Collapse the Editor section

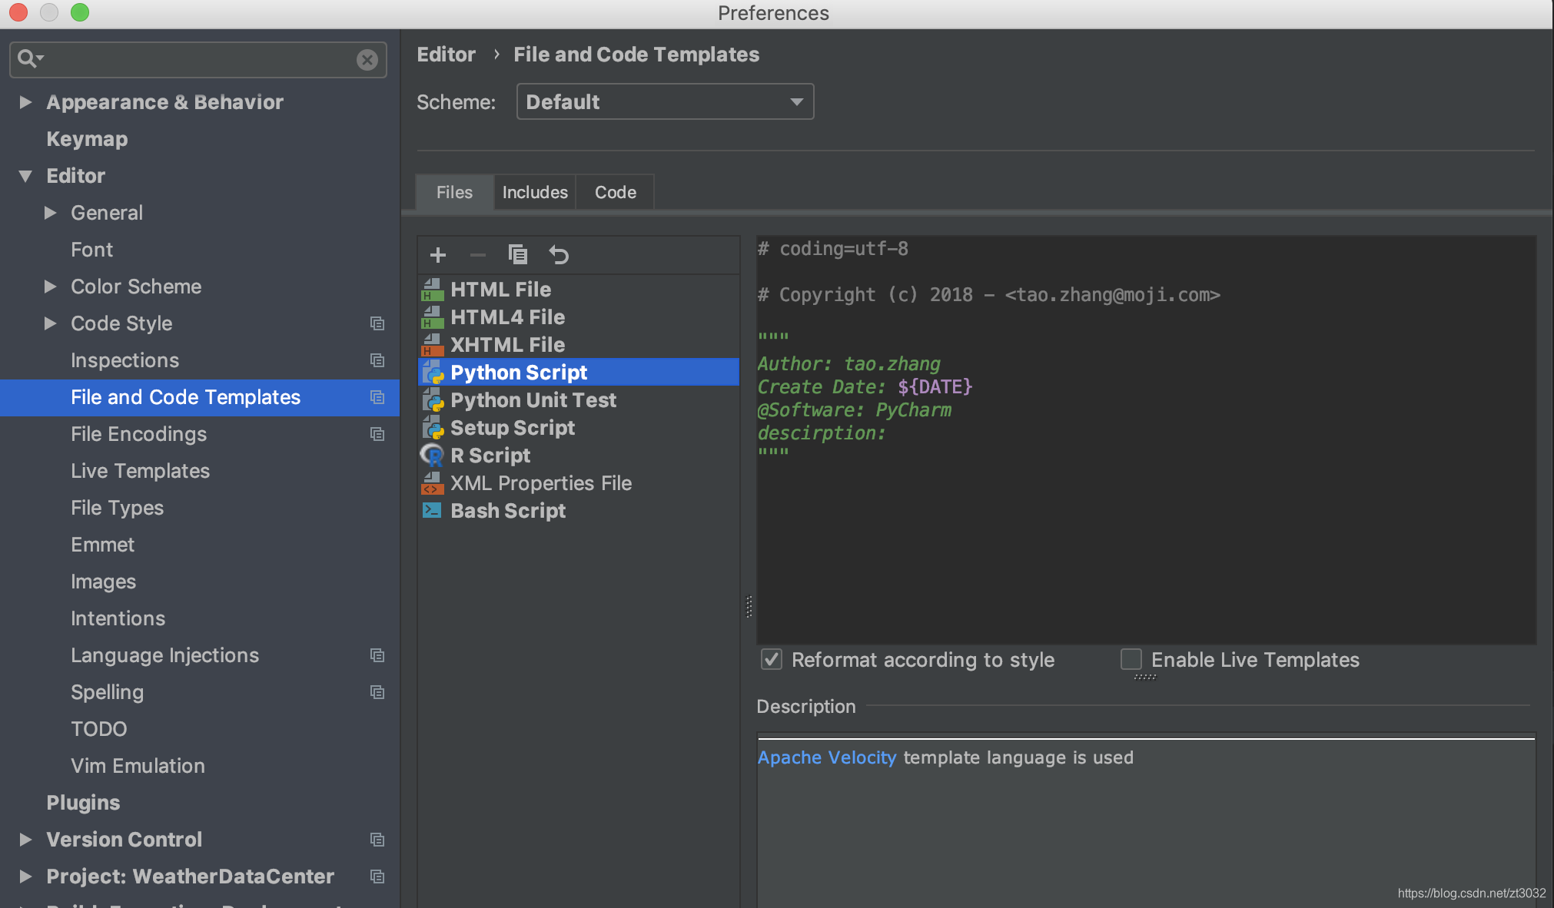[25, 175]
